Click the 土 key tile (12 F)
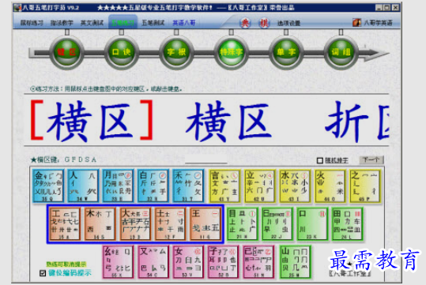426x285 pixels. click(171, 224)
